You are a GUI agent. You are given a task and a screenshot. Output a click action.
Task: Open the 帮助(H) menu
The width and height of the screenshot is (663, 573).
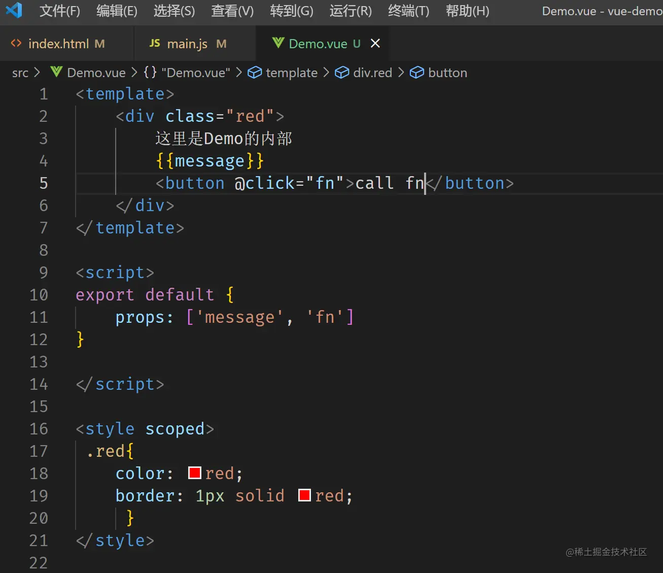[468, 11]
